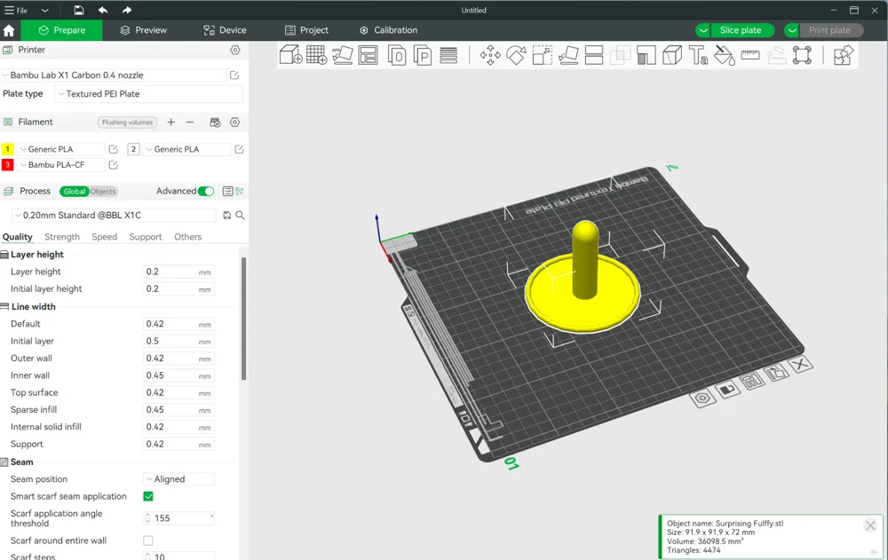Remove a filament with the minus icon

click(190, 122)
